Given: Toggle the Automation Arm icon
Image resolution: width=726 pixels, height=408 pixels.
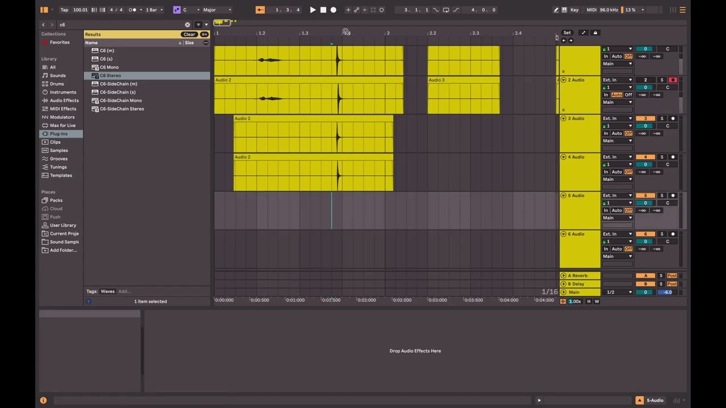Looking at the screenshot, I should tap(356, 10).
